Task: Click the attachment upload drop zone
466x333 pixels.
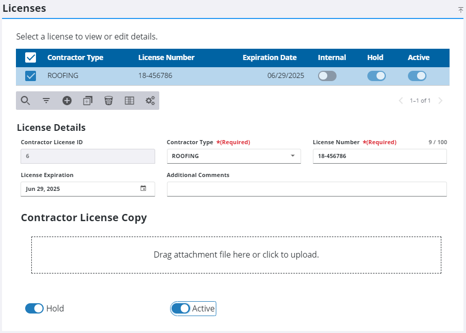Action: pyautogui.click(x=236, y=254)
